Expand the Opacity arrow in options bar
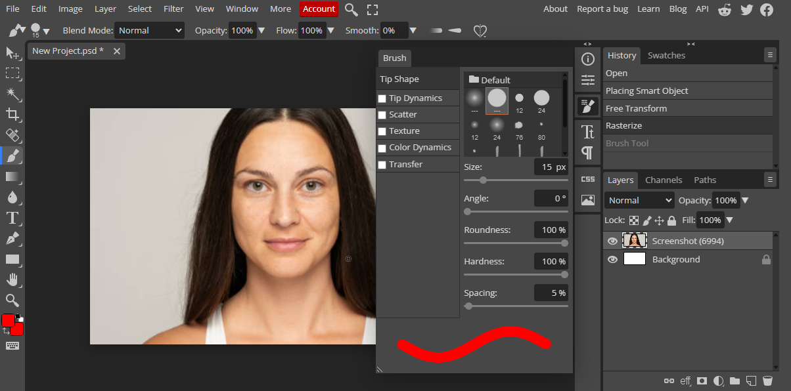This screenshot has height=391, width=791. click(x=261, y=31)
